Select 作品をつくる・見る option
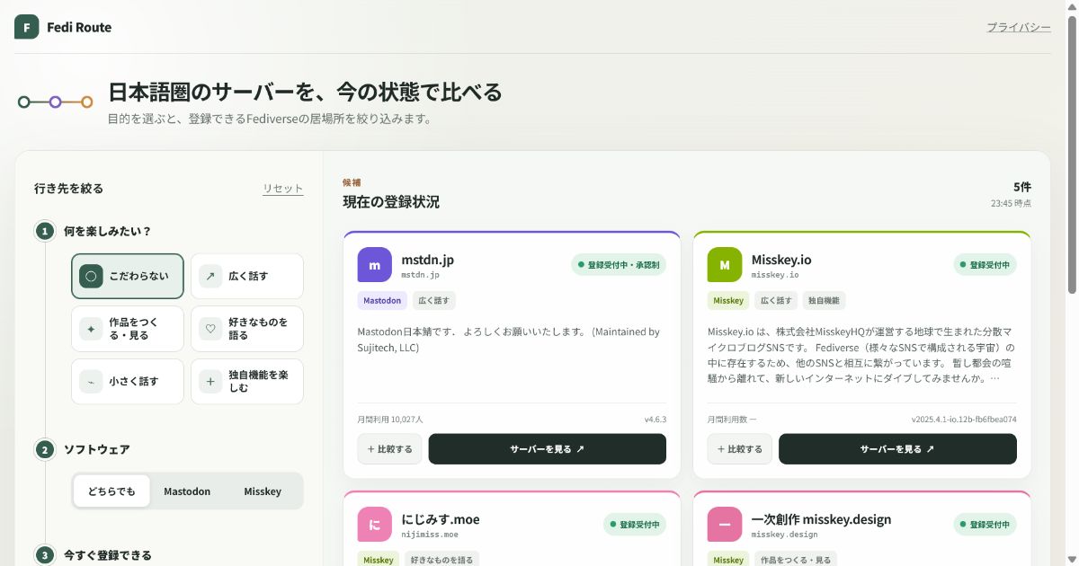 coord(128,329)
